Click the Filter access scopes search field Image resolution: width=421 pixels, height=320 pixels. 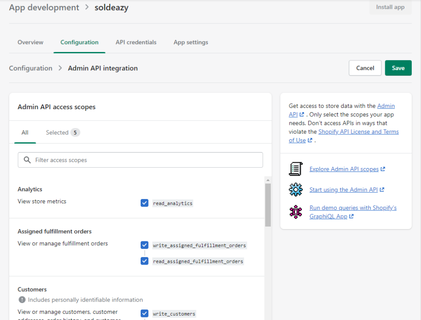pyautogui.click(x=141, y=160)
